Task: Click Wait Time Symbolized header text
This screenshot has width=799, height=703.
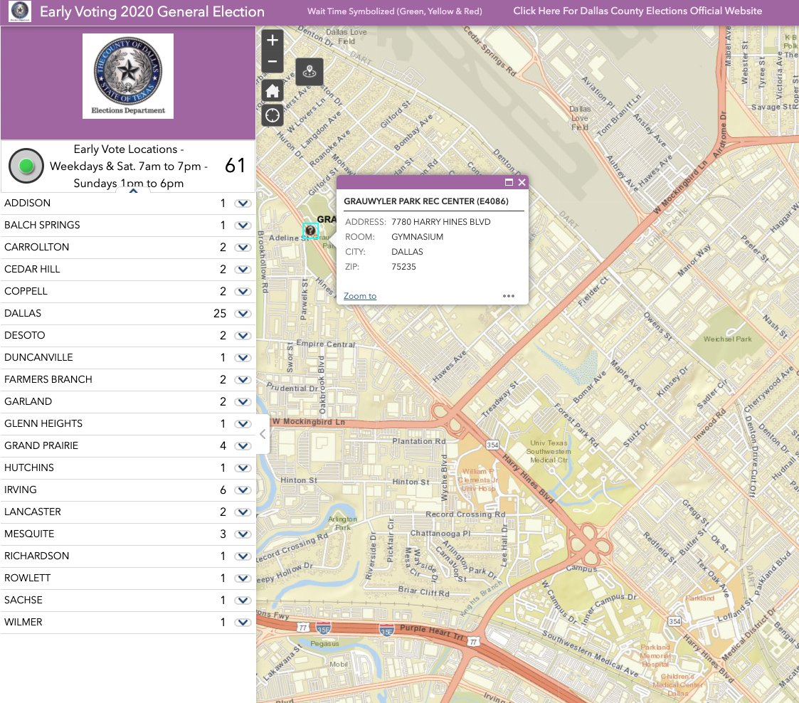Action: (x=394, y=11)
